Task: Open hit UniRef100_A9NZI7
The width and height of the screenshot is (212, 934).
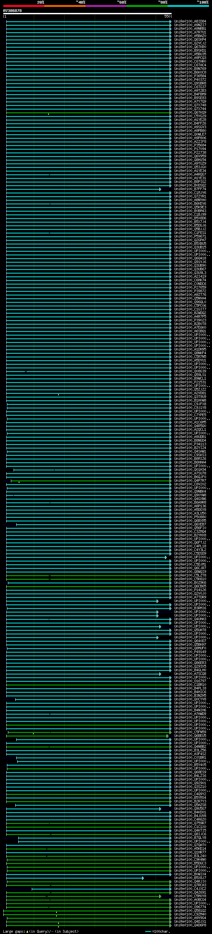Action: coord(190,25)
